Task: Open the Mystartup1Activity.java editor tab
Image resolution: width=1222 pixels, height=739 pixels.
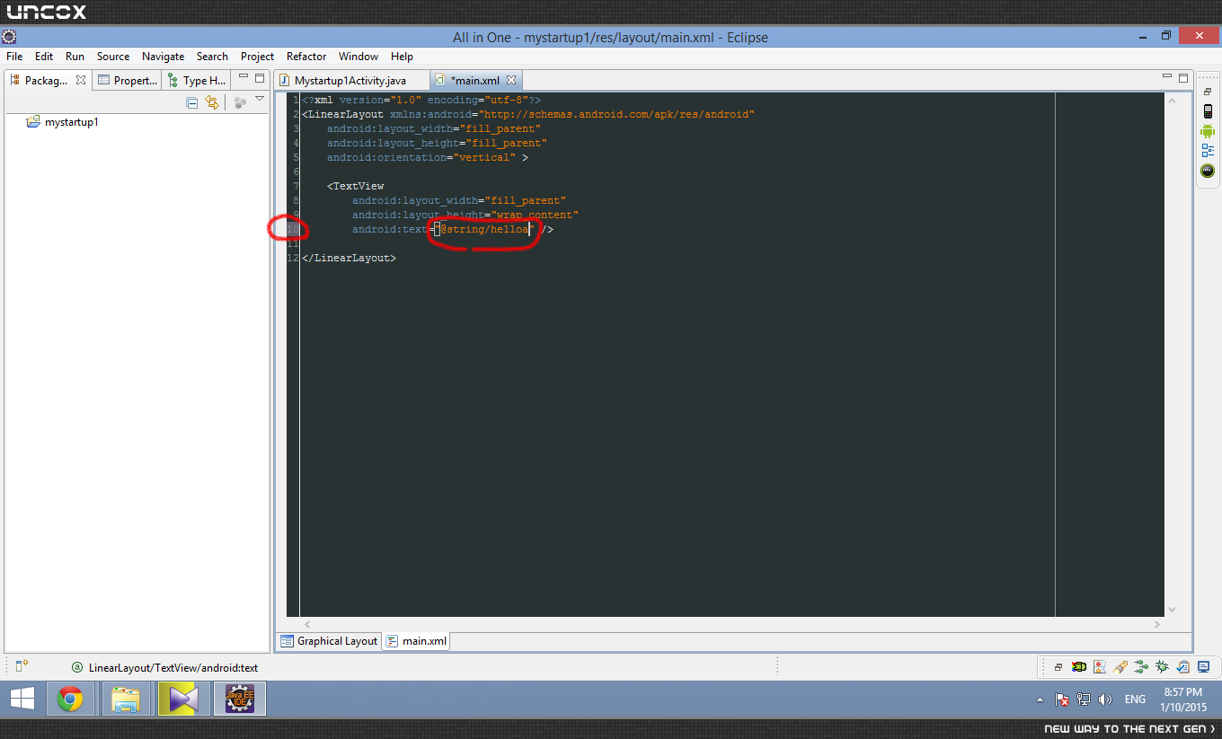Action: pos(350,80)
